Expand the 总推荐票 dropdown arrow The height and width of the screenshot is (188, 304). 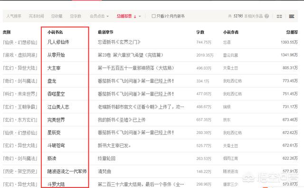click(x=140, y=16)
